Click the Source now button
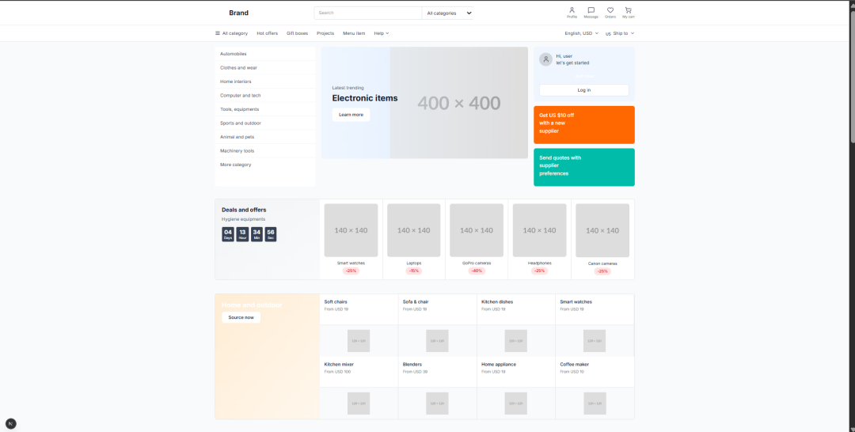 [x=241, y=317]
